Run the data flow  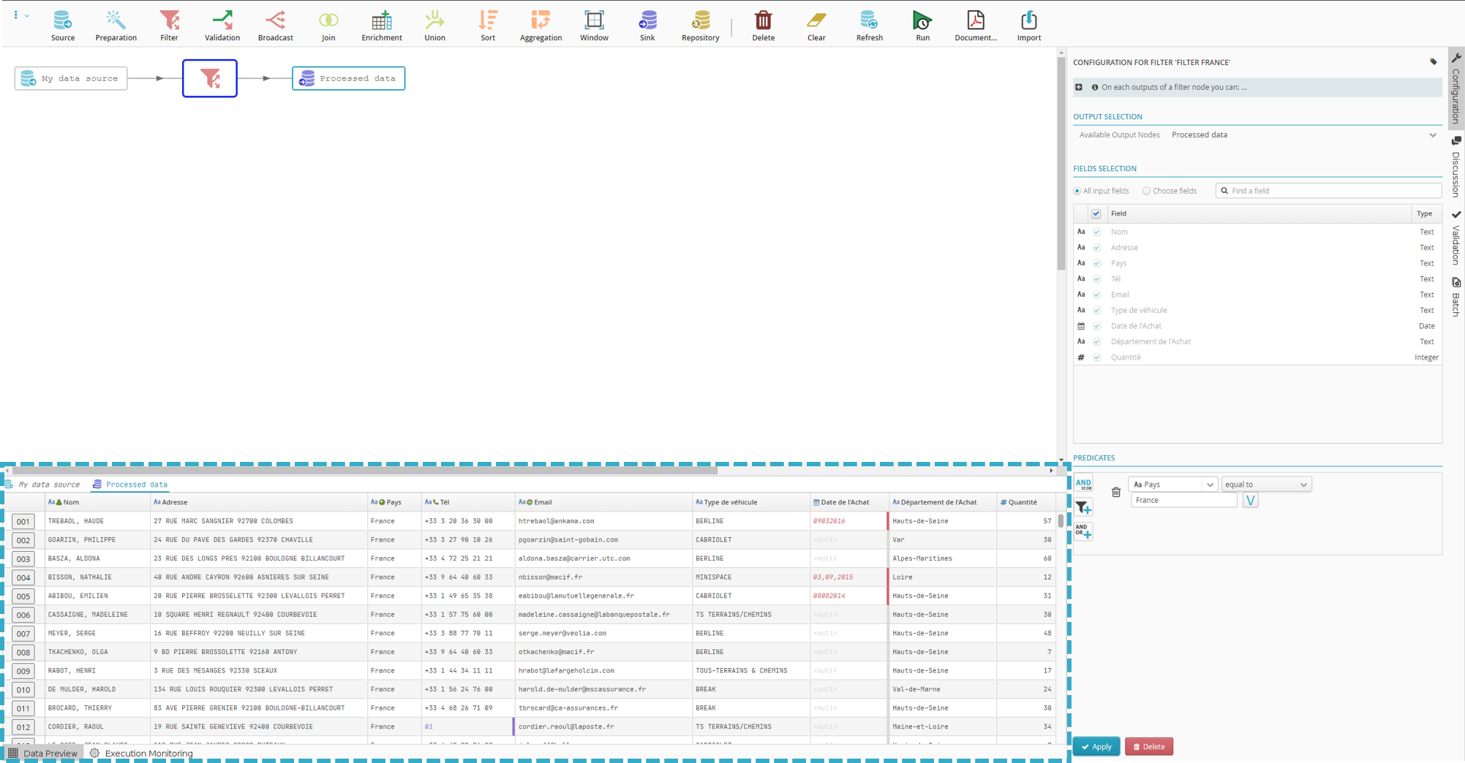pos(922,26)
